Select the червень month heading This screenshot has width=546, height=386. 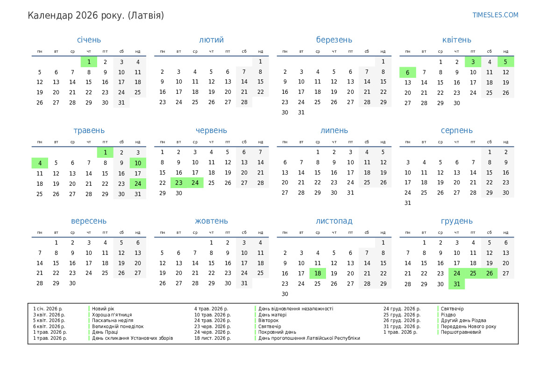[x=212, y=131]
